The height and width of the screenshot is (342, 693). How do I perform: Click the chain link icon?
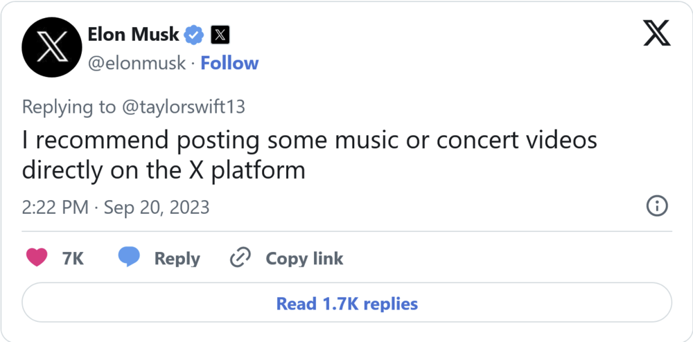[x=240, y=258]
